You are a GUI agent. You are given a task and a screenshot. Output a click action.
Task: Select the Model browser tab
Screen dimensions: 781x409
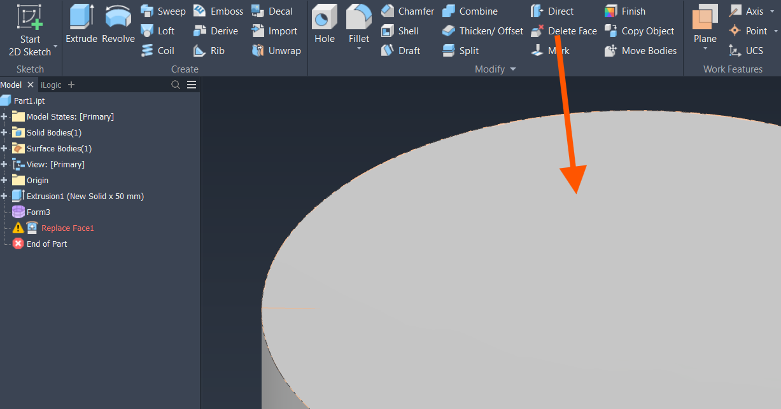(x=10, y=84)
